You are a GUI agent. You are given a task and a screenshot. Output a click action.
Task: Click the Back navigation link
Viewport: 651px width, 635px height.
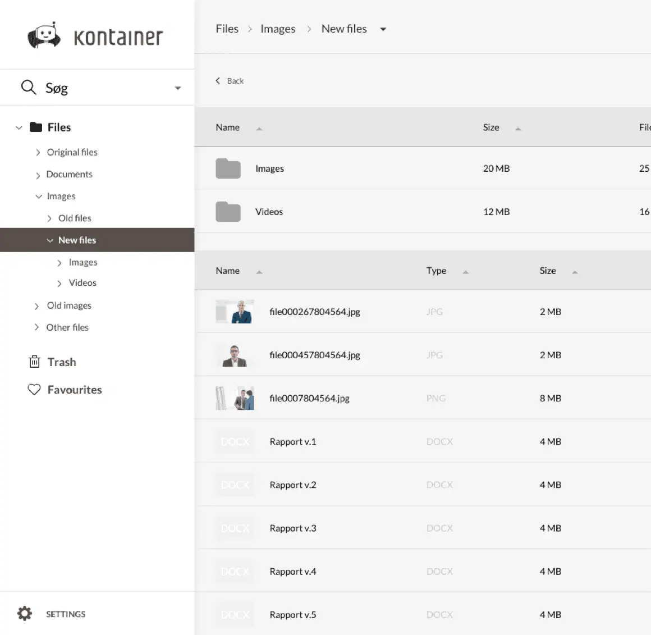[x=230, y=80]
